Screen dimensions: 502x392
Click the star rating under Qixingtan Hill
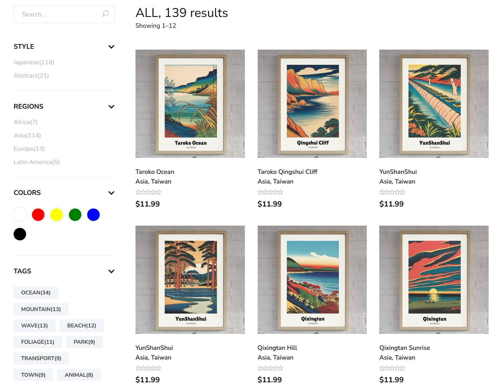point(270,368)
